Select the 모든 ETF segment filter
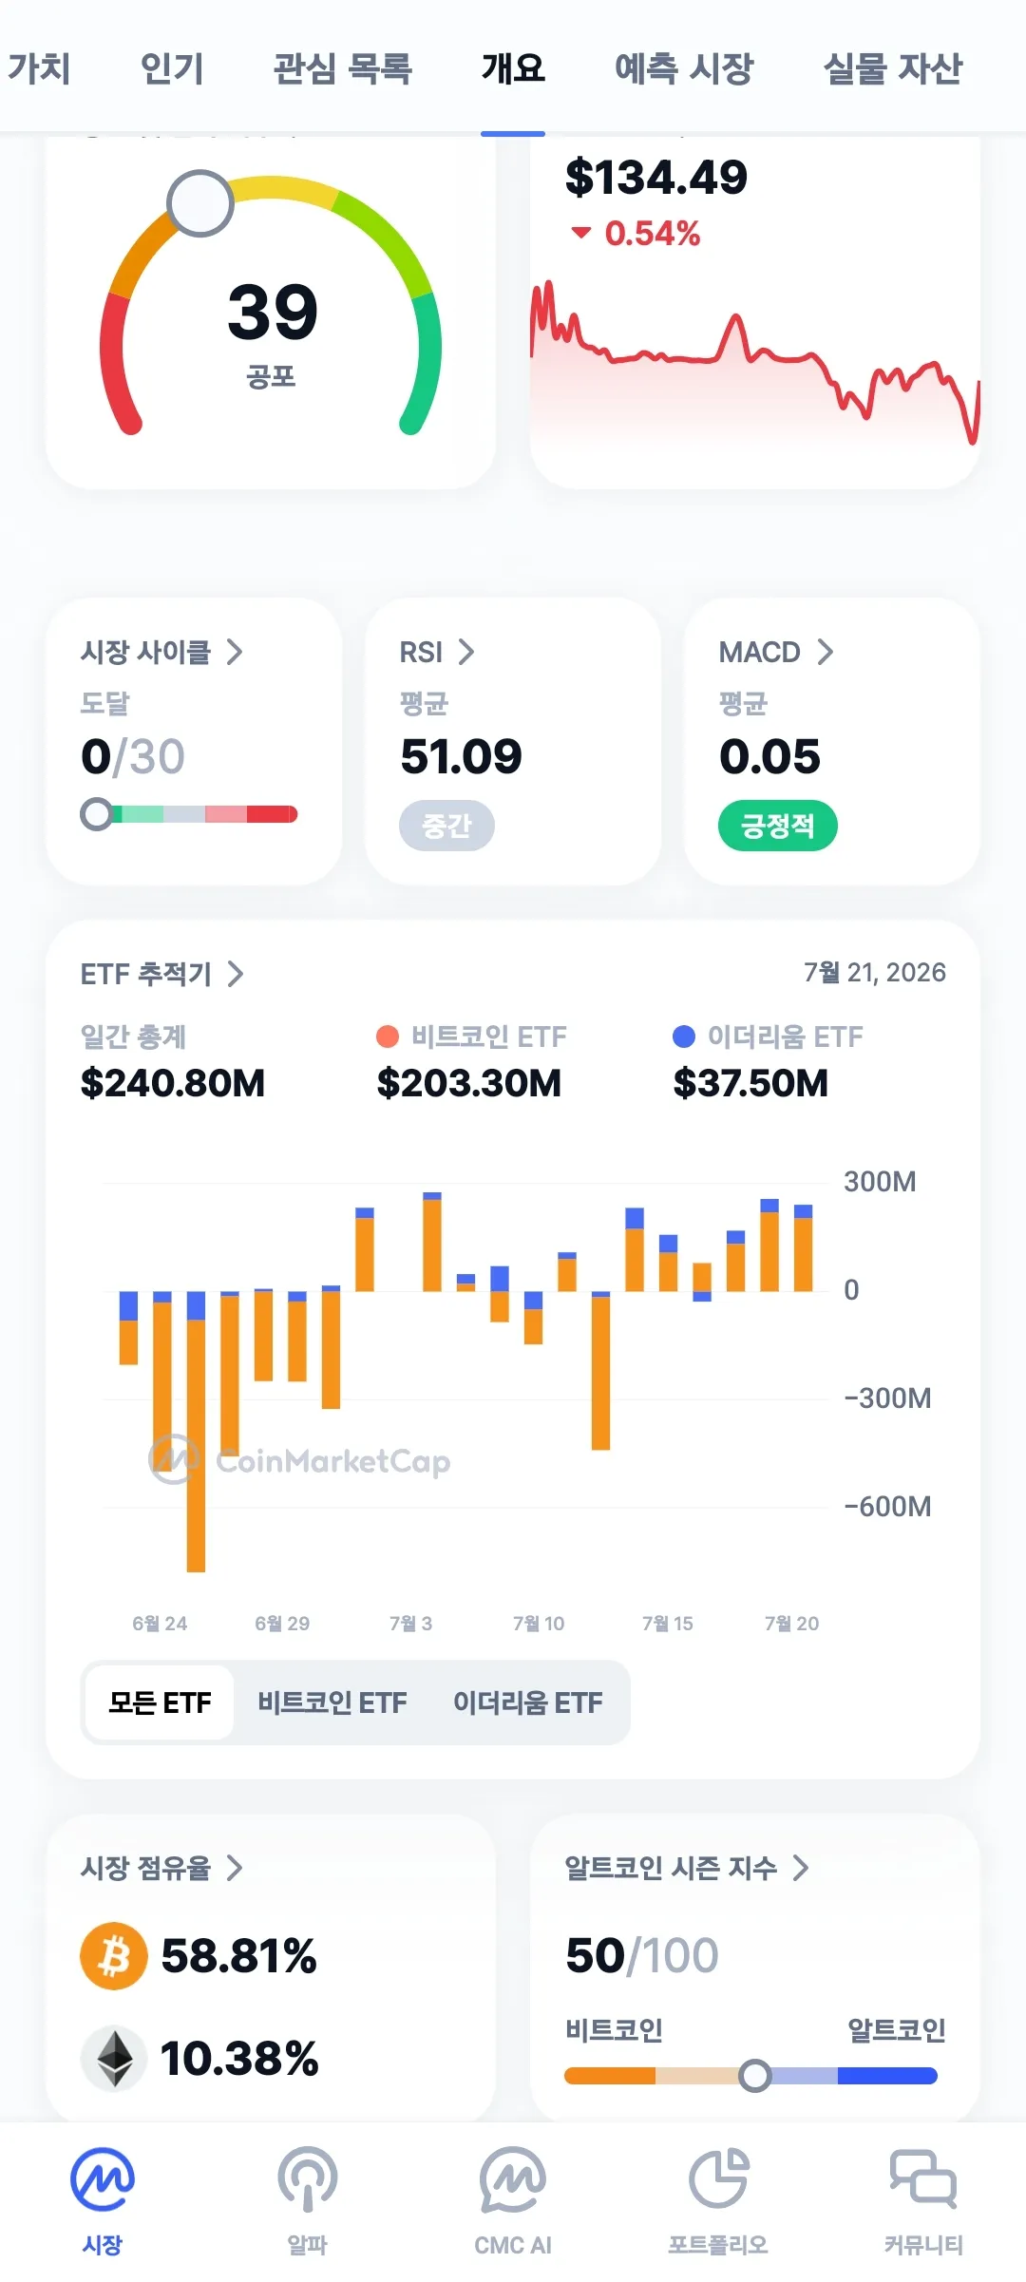Image resolution: width=1026 pixels, height=2282 pixels. click(x=160, y=1702)
